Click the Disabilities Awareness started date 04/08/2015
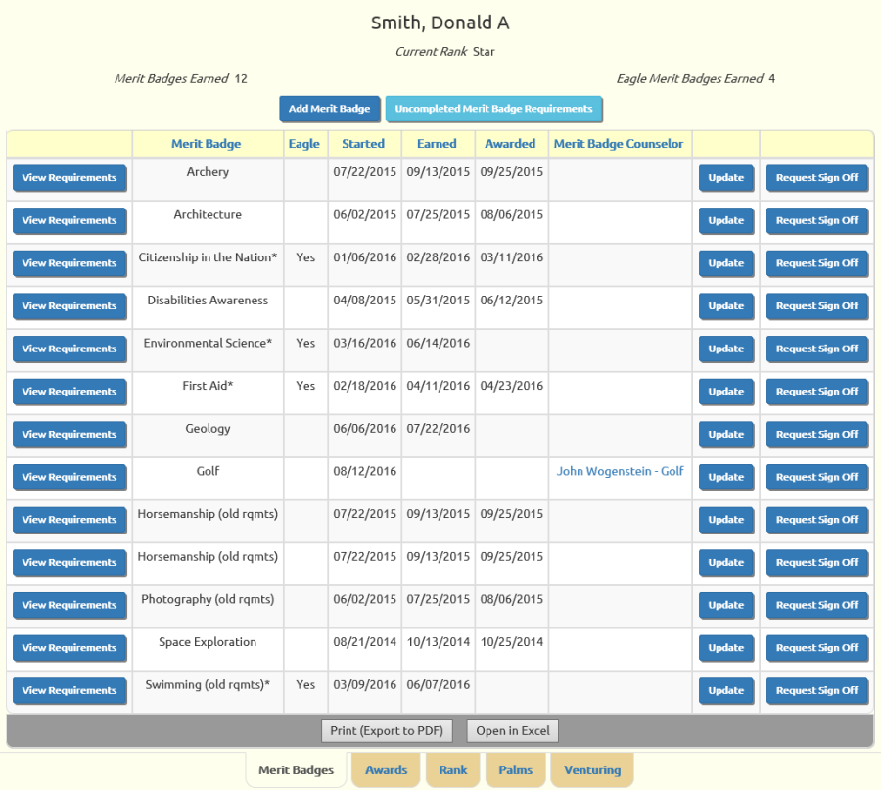881x790 pixels. click(x=365, y=300)
